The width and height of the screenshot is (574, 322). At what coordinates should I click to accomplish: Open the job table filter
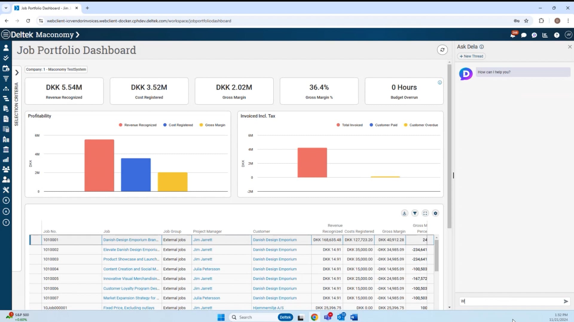tap(415, 213)
